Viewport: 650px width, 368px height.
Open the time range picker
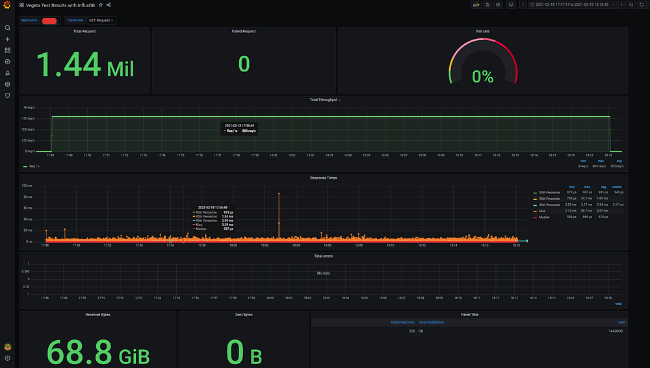572,5
